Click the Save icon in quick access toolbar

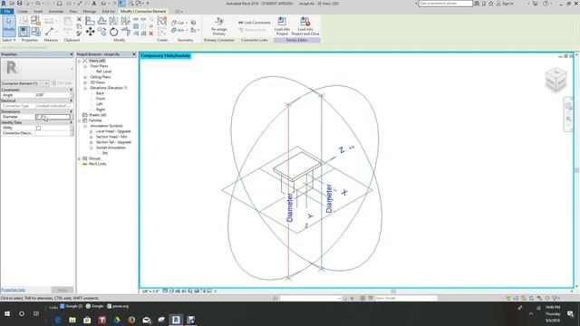pyautogui.click(x=19, y=4)
